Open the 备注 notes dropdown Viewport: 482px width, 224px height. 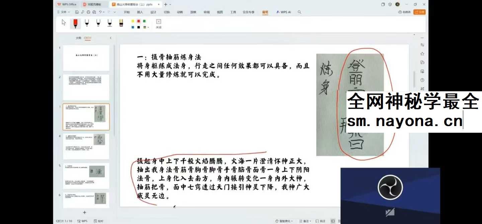[305, 221]
